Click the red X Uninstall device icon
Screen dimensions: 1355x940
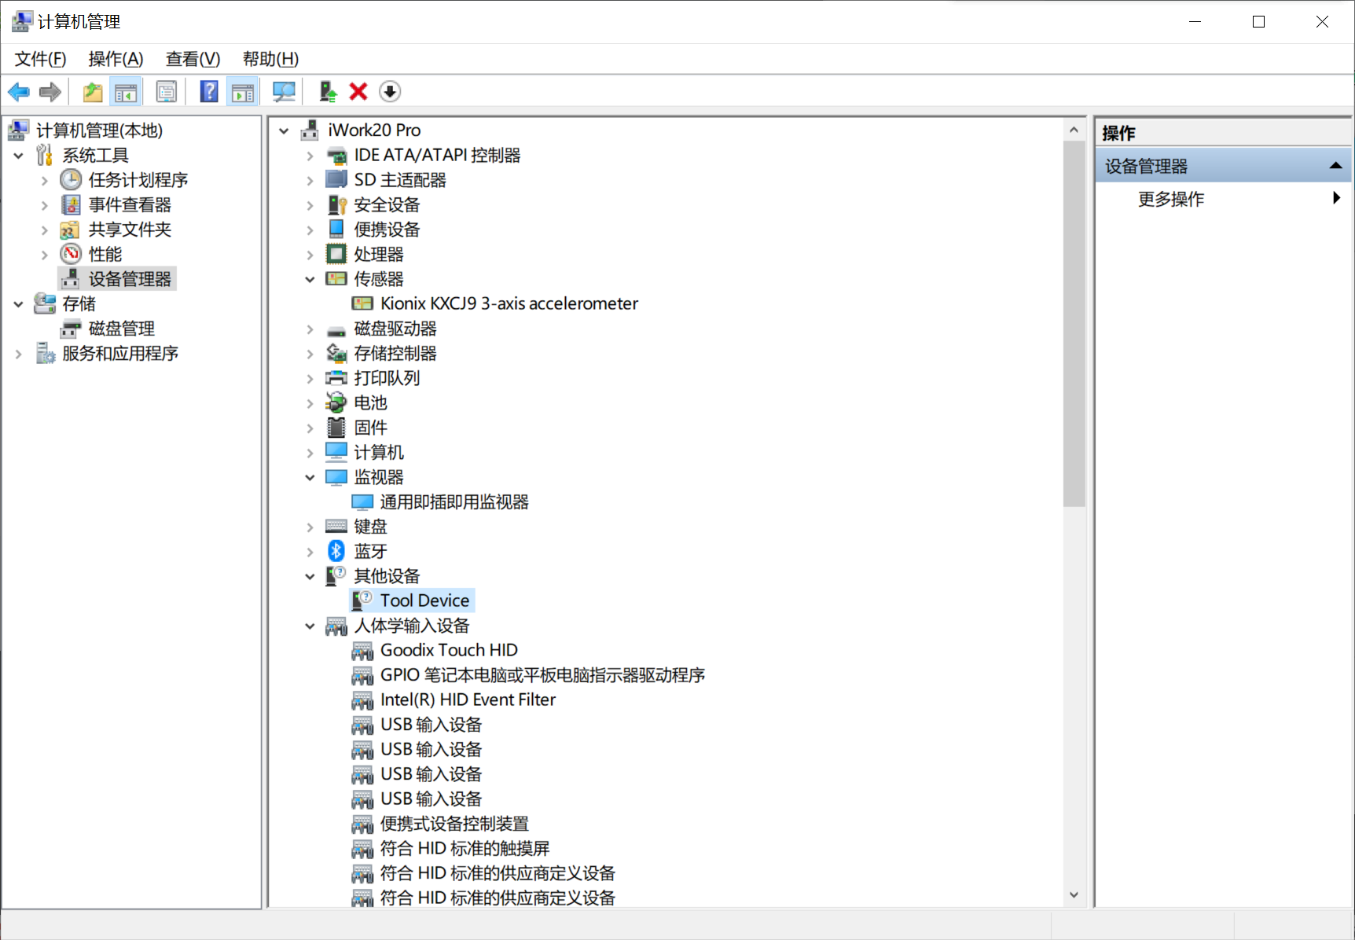point(358,92)
